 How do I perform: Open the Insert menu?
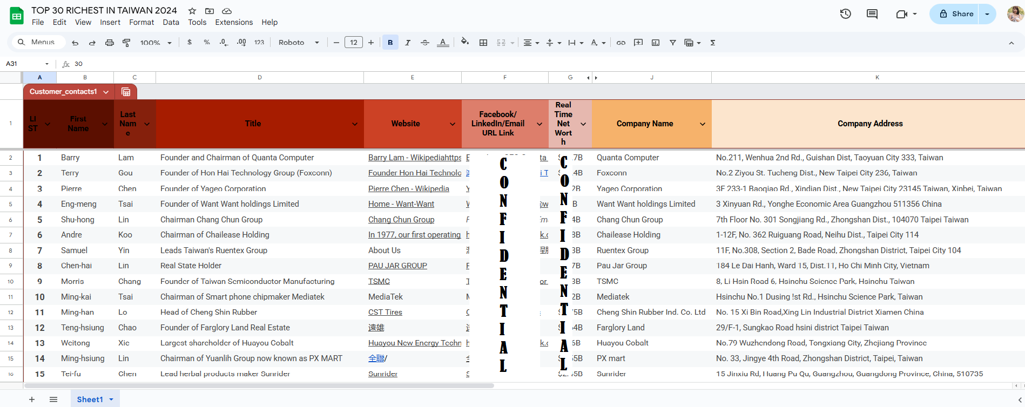click(110, 22)
